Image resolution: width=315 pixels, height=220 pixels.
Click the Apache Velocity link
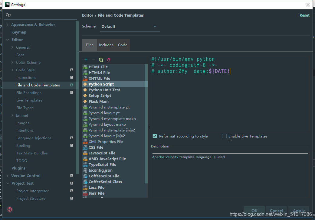tap(165, 157)
